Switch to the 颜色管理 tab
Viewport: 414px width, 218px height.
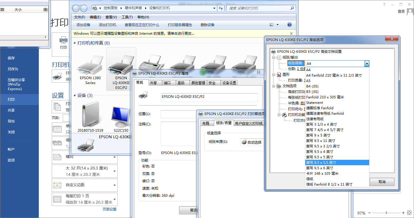pos(198,83)
